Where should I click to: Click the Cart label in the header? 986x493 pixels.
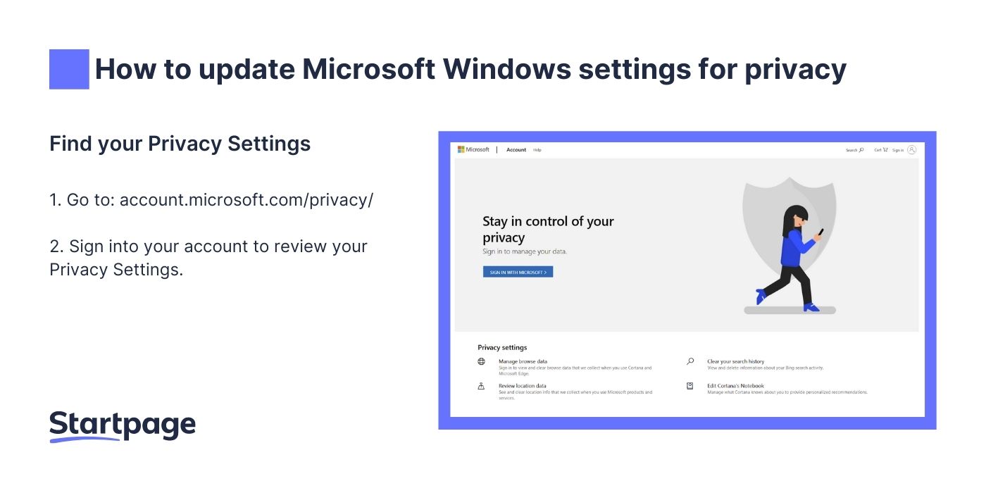878,150
